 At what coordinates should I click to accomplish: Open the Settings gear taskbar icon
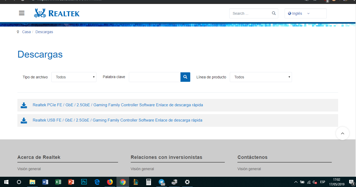tap(187, 182)
